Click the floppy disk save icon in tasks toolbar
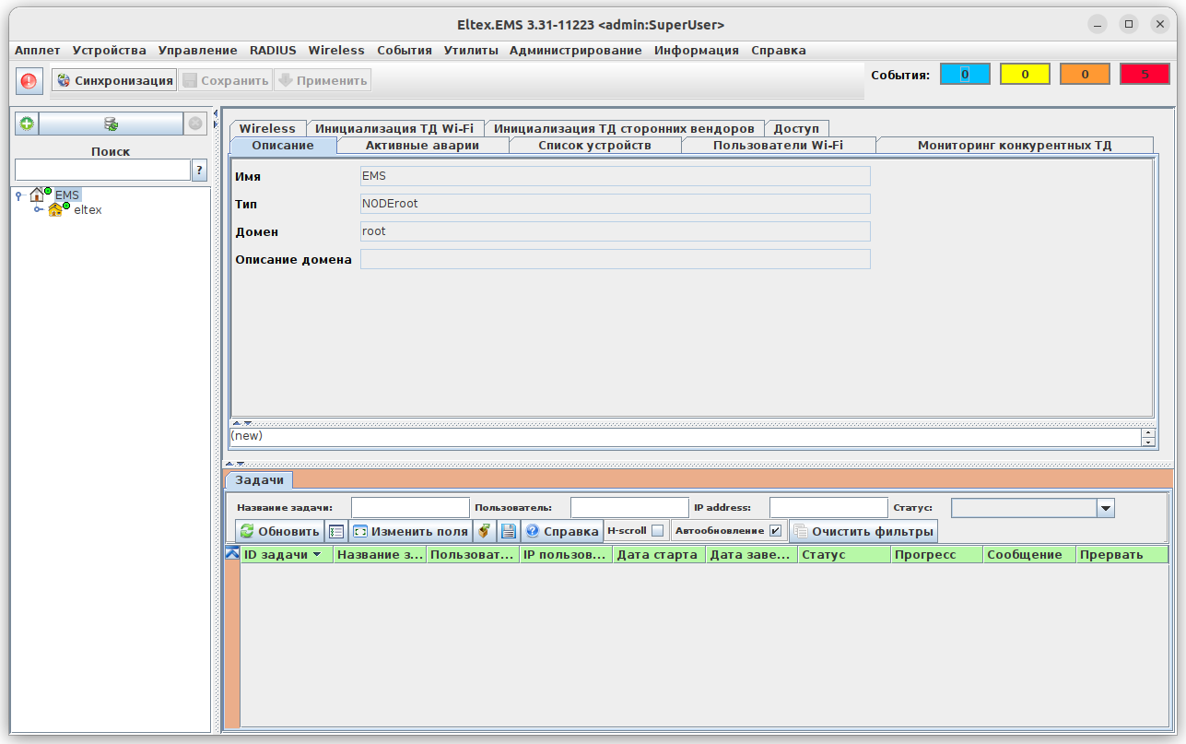This screenshot has width=1186, height=744. (x=508, y=531)
